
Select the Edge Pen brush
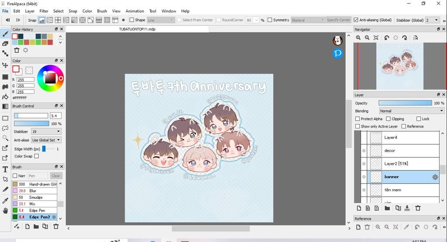tap(34, 210)
